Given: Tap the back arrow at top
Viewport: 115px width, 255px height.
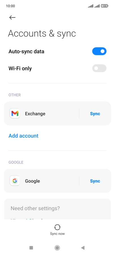Looking at the screenshot, I should coord(12,18).
